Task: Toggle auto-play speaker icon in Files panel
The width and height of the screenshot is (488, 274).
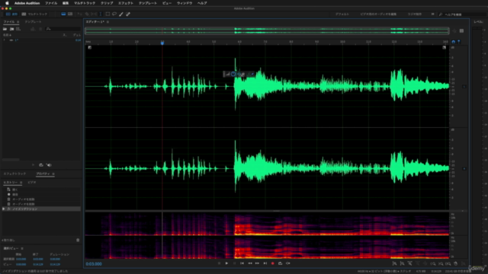Action: (49, 165)
